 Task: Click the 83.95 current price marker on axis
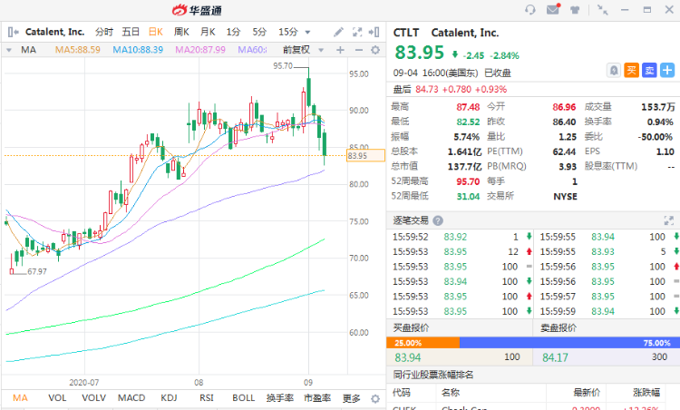[x=365, y=156]
